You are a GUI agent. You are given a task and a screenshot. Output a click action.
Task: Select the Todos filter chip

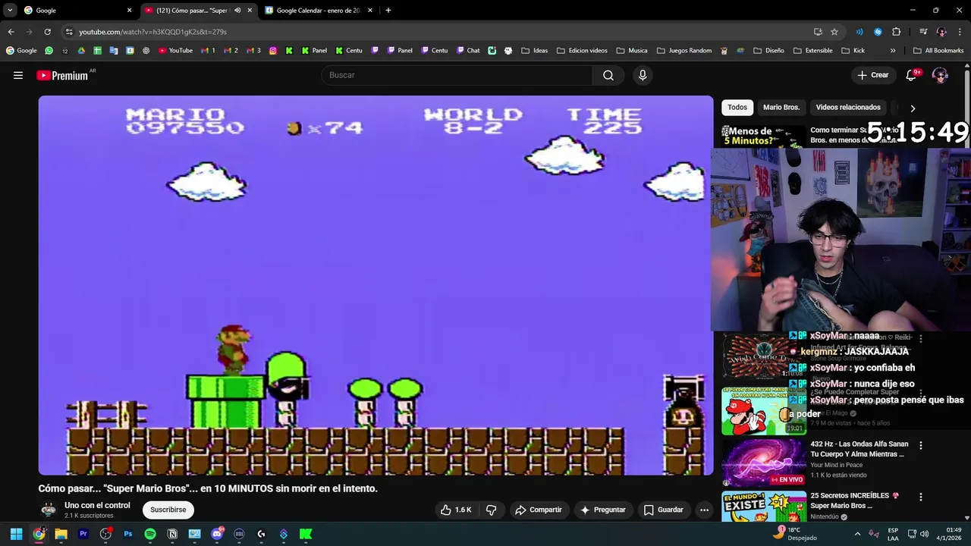point(737,107)
